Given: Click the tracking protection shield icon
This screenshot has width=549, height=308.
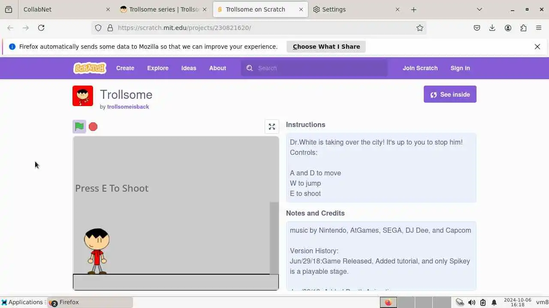Looking at the screenshot, I should coord(98,28).
